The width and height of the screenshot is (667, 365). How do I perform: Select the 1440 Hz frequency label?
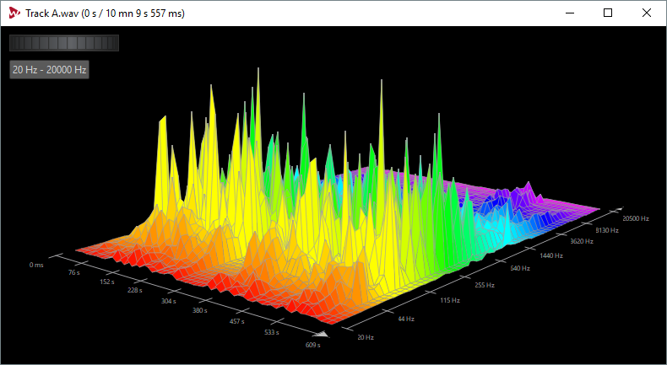pos(550,255)
